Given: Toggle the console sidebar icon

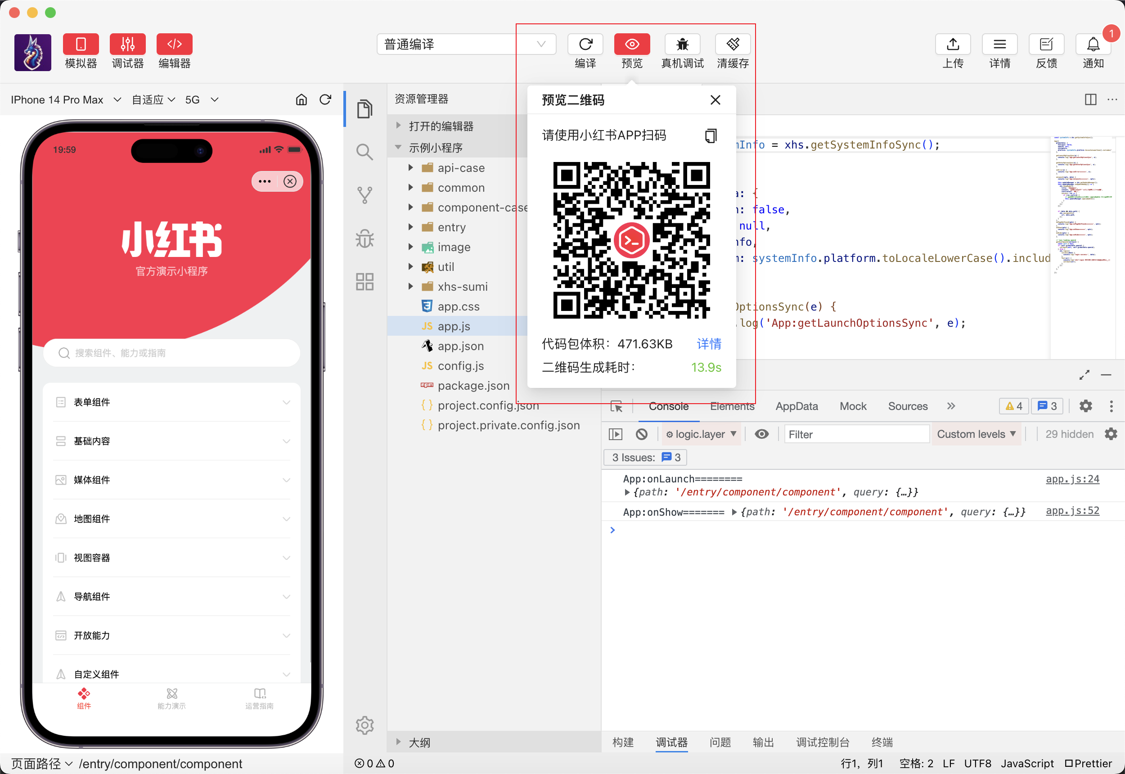Looking at the screenshot, I should (x=615, y=435).
